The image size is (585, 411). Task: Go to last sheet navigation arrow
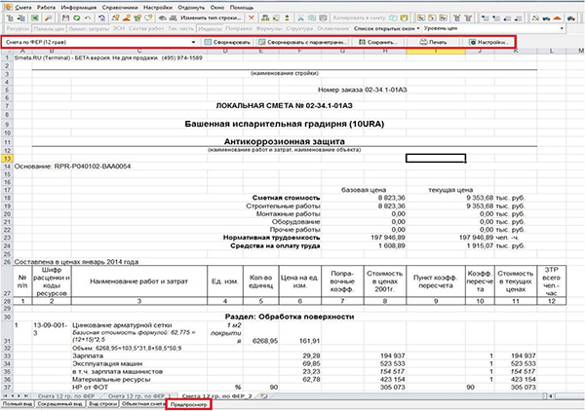(26, 396)
